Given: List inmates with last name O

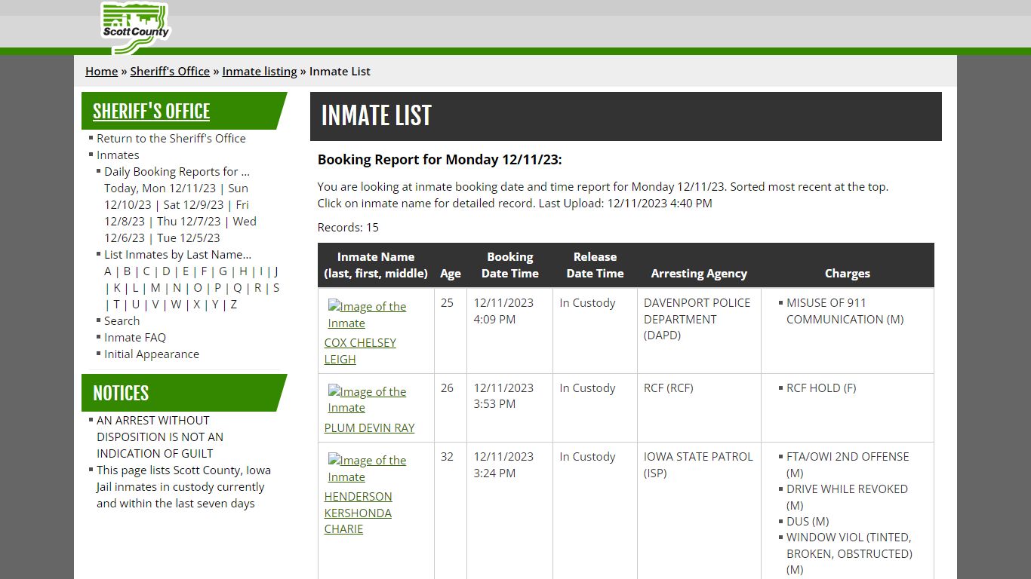Looking at the screenshot, I should [198, 287].
